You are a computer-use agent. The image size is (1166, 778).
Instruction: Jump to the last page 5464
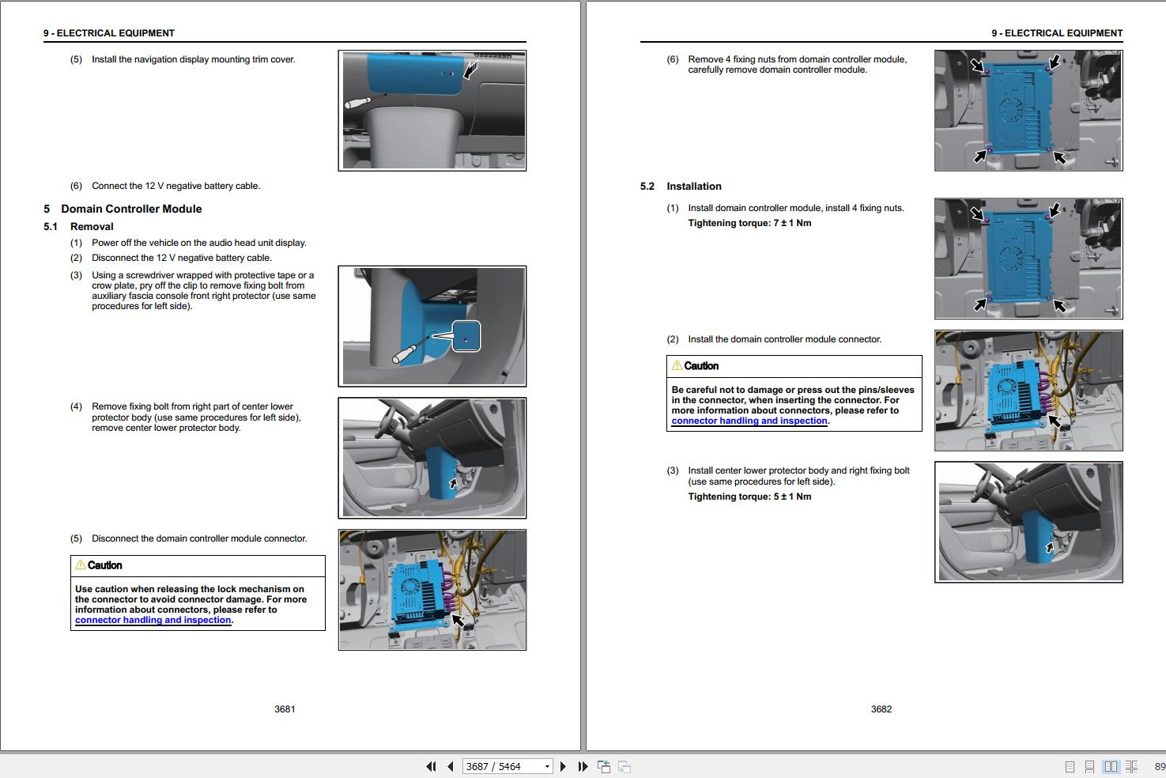pos(583,766)
